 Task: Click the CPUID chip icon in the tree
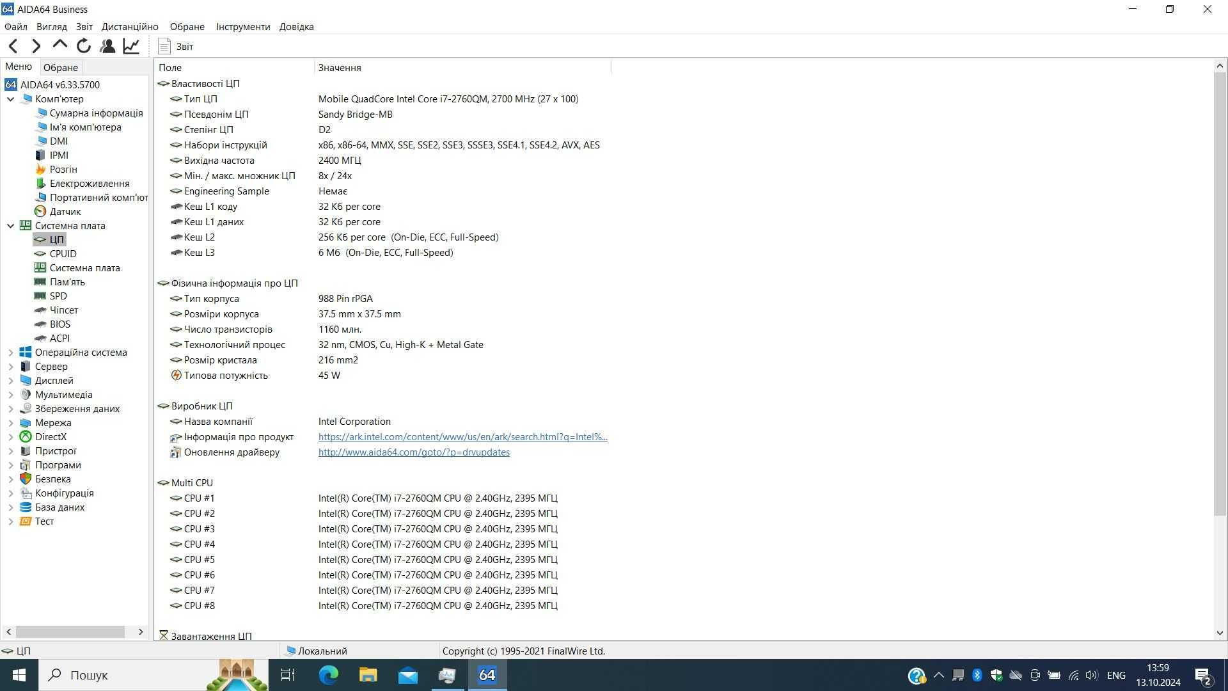pos(40,254)
